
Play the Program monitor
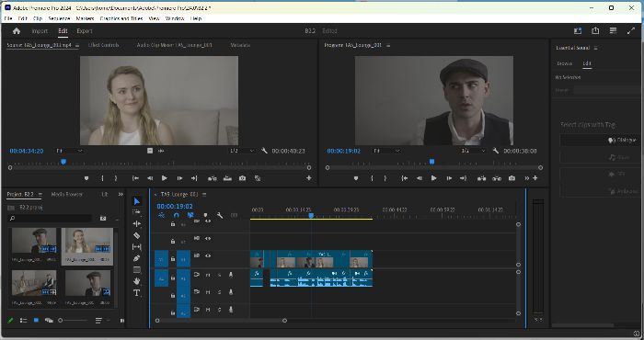coord(433,178)
